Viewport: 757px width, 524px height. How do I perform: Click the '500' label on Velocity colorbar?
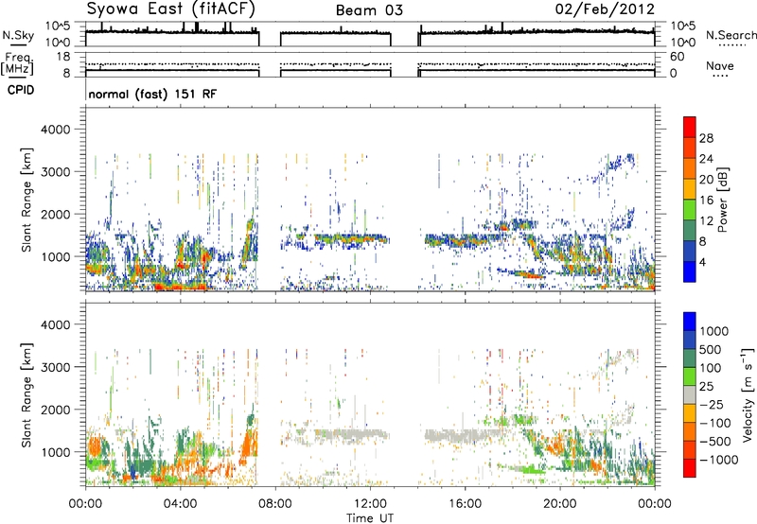[711, 350]
